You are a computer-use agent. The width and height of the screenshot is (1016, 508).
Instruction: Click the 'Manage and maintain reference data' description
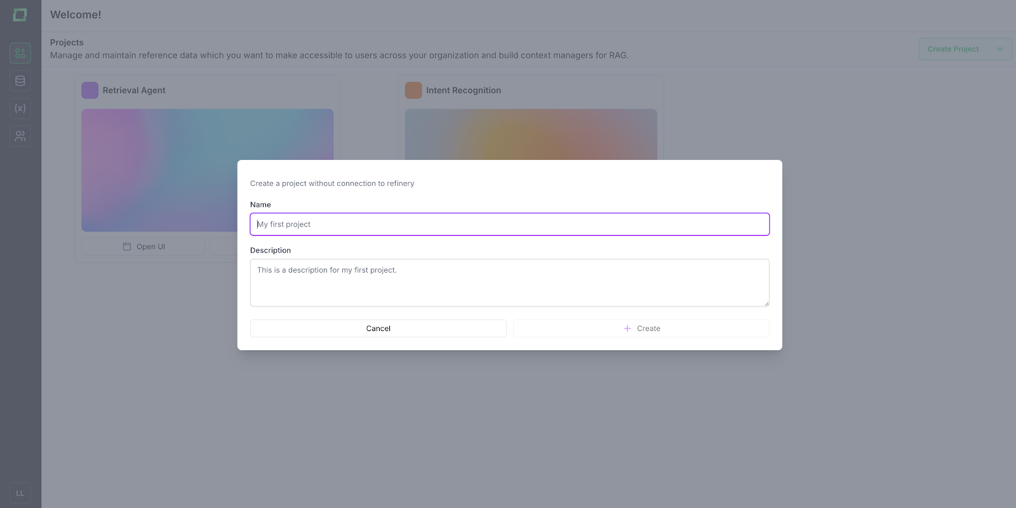click(x=340, y=55)
